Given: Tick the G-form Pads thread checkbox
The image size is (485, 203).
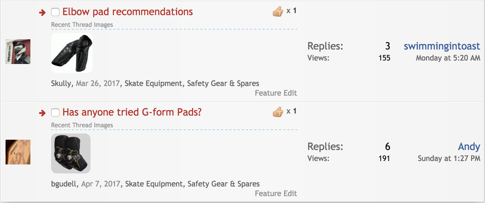Looking at the screenshot, I should tap(55, 113).
